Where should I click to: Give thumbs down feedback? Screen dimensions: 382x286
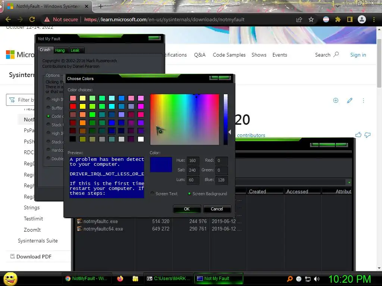[367, 135]
